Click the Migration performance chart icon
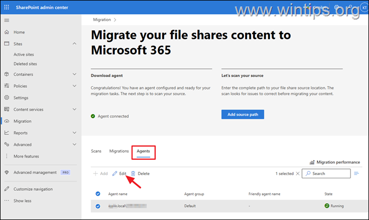This screenshot has width=369, height=220. pos(312,162)
